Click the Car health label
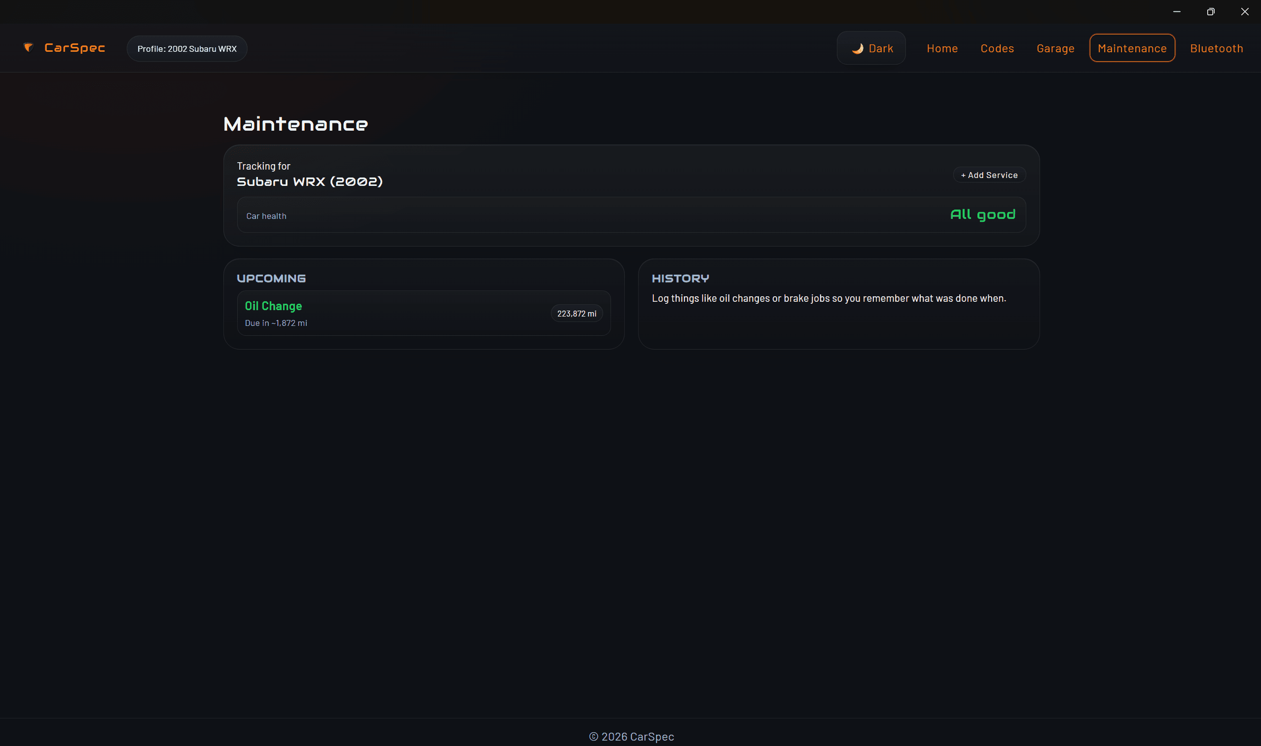 (266, 216)
